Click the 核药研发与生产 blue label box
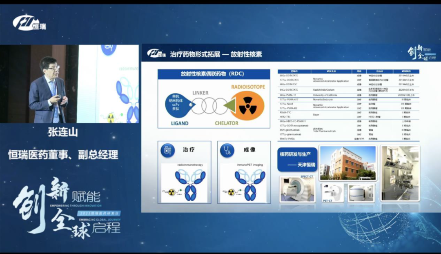Screen dimensions: 441x254 (297, 160)
